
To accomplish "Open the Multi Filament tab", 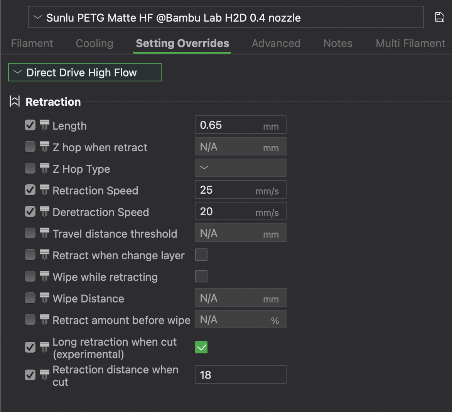I will point(410,43).
